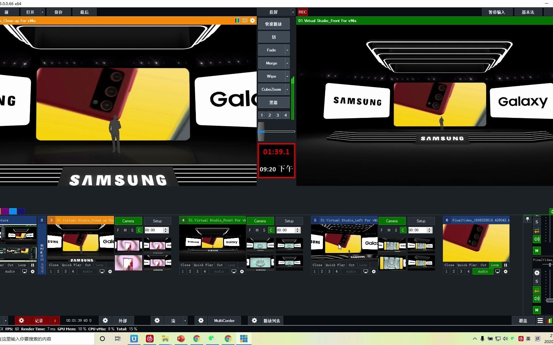This screenshot has height=345, width=553.
Task: Open settings gear for input 5
Action: (374, 272)
